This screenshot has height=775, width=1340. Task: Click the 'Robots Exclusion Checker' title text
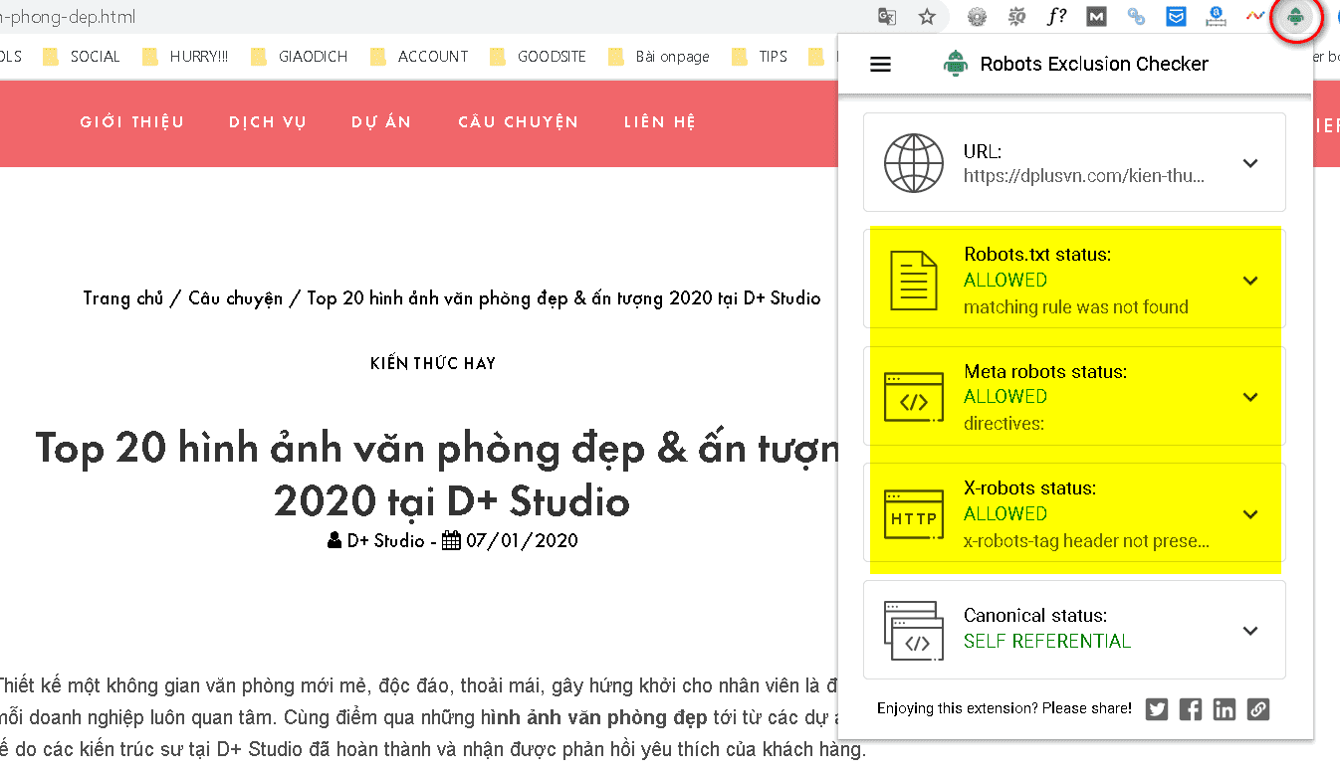coord(1094,64)
